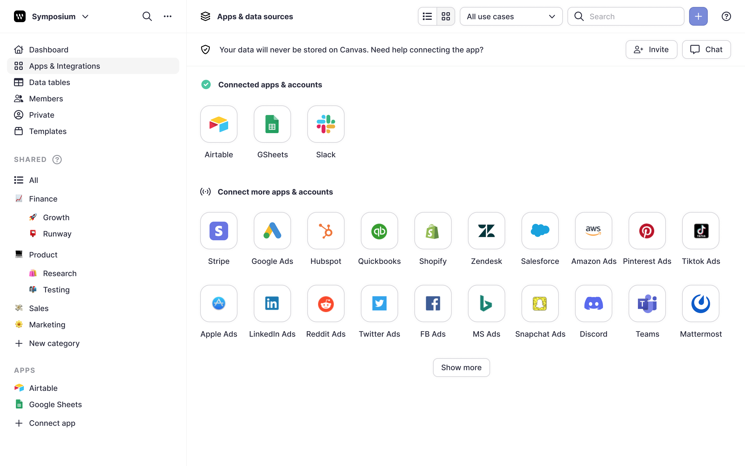This screenshot has width=745, height=466.
Task: Connect the Apple Ads app
Action: point(219,303)
